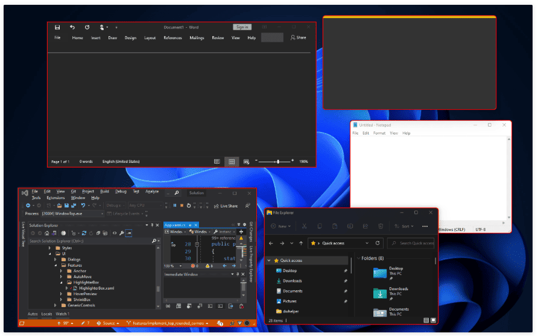Click the Sync with Active Document icon
The height and width of the screenshot is (336, 538).
pyautogui.click(x=84, y=233)
